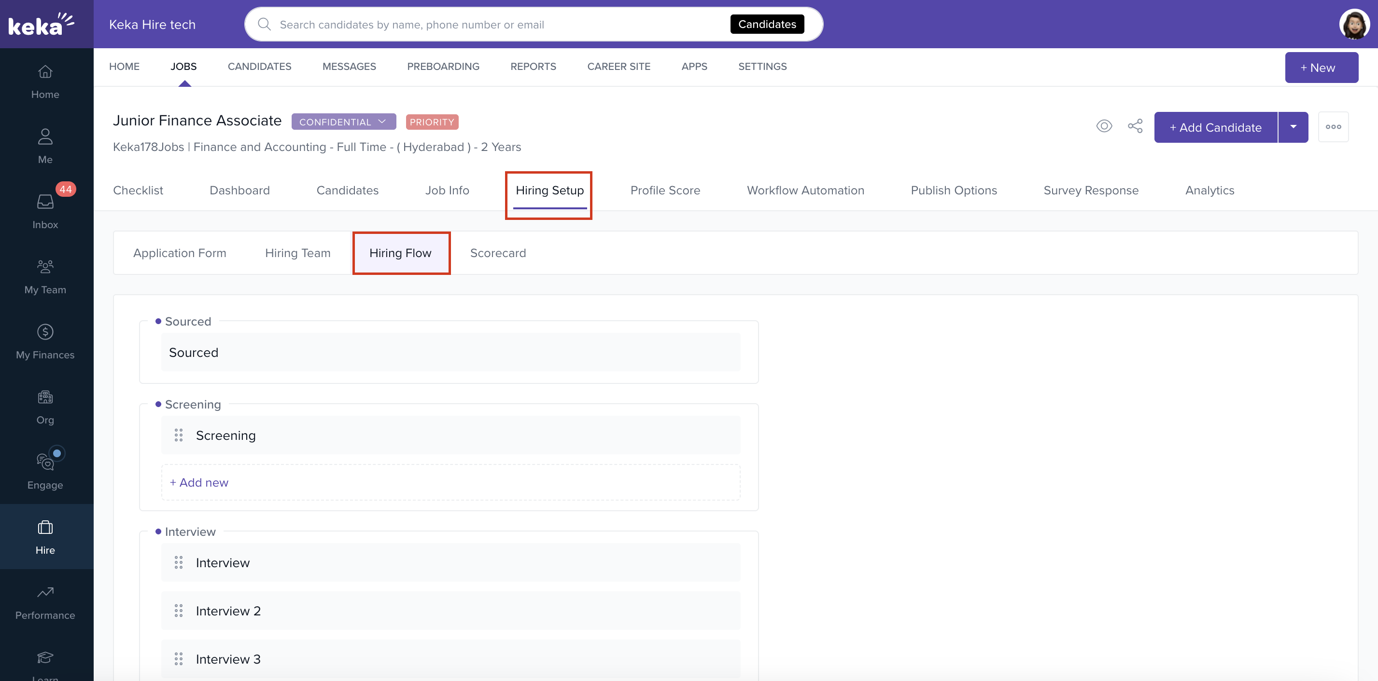Toggle the job preview eye icon
Image resolution: width=1378 pixels, height=681 pixels.
(1104, 126)
